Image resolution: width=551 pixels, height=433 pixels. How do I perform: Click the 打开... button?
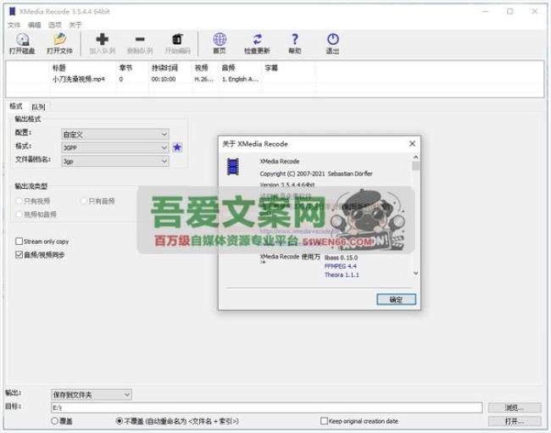pos(515,421)
